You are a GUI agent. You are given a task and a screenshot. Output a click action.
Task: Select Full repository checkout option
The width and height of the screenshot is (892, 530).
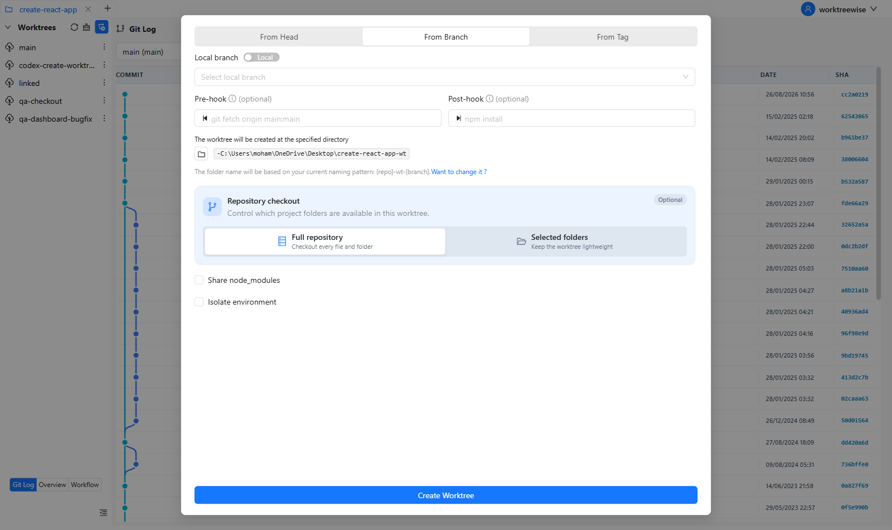click(325, 242)
